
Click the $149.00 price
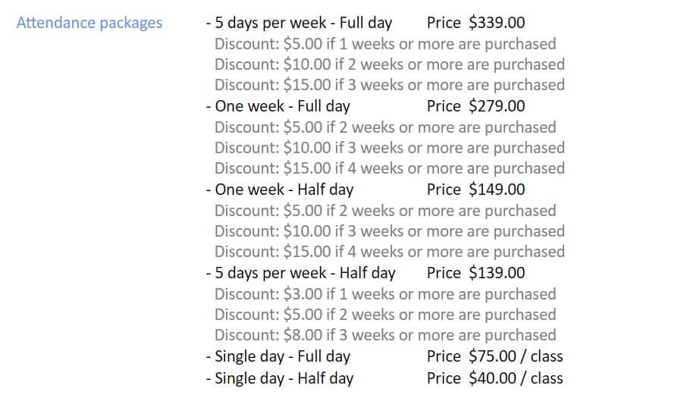[497, 190]
